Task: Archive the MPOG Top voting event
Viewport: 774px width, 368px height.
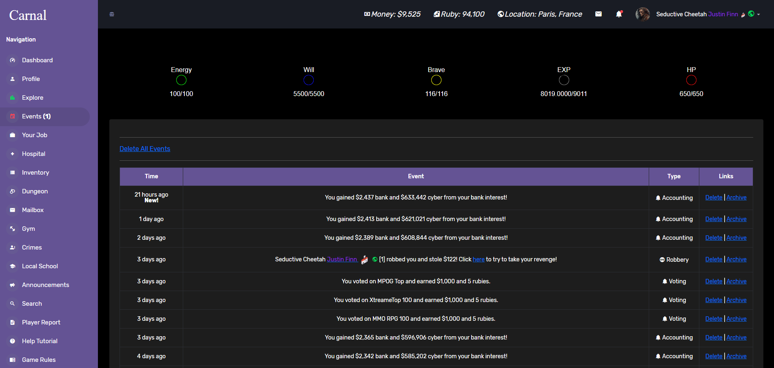Action: pos(736,281)
